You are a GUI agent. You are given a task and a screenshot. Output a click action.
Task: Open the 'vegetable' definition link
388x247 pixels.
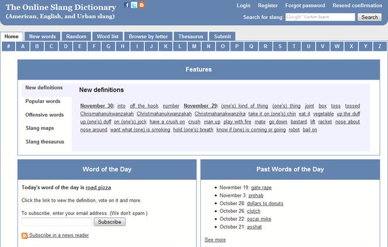coord(323,114)
